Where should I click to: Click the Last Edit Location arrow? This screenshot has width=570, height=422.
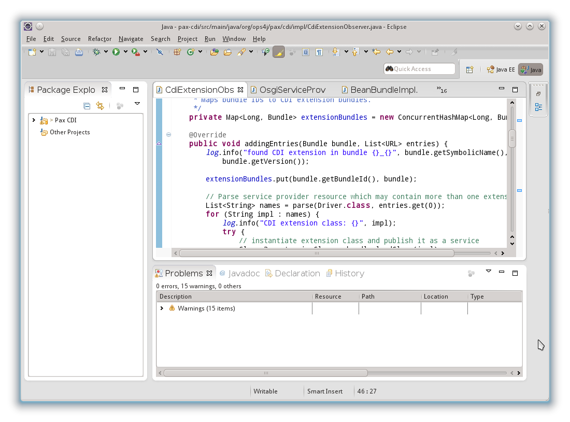pos(376,52)
